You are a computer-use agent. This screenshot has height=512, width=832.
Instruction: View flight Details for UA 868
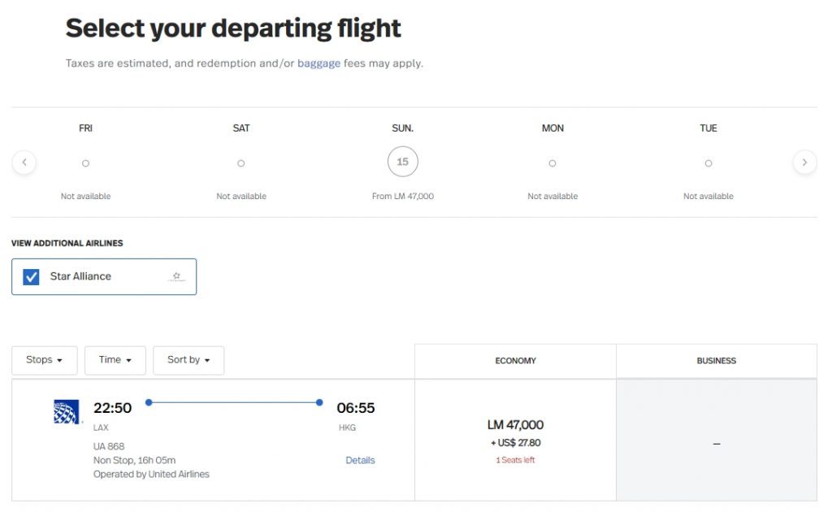(360, 460)
